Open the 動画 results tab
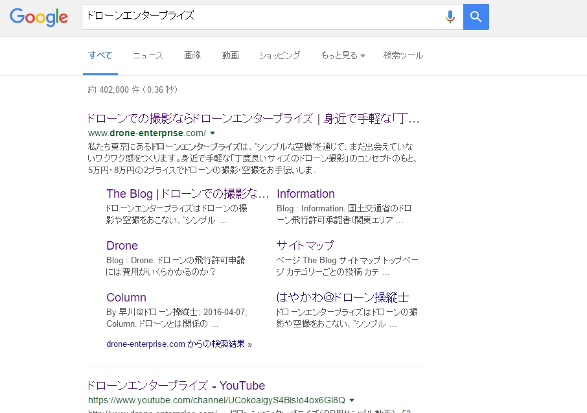The image size is (587, 413). click(x=230, y=56)
